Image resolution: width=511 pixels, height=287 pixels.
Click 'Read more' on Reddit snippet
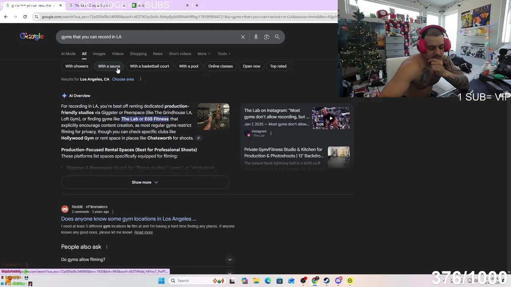point(143,232)
